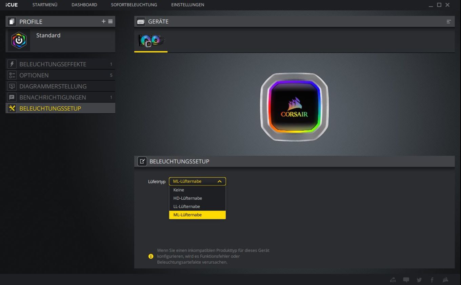
Task: Open the Facebook icon in footer
Action: [x=432, y=280]
